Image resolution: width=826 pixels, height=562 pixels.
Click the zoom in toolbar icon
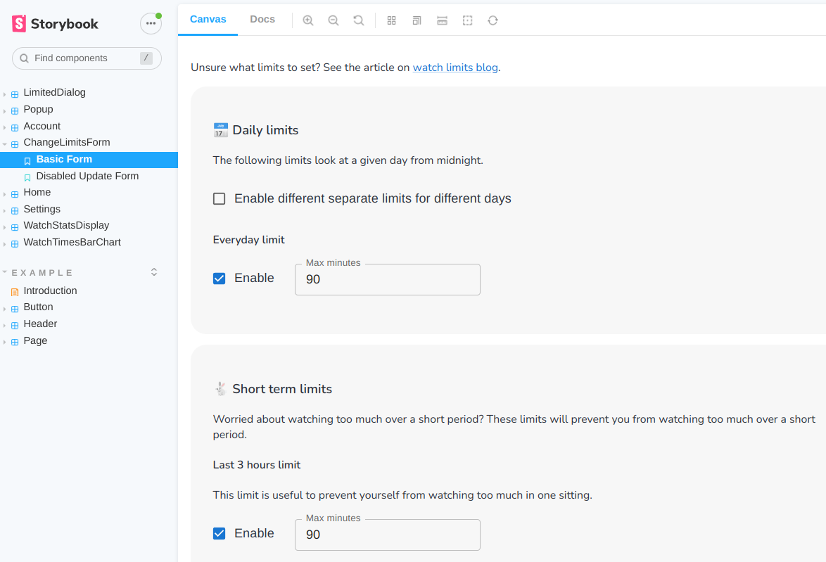coord(308,20)
